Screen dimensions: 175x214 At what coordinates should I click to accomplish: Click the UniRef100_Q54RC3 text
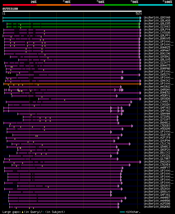[x=157, y=147]
